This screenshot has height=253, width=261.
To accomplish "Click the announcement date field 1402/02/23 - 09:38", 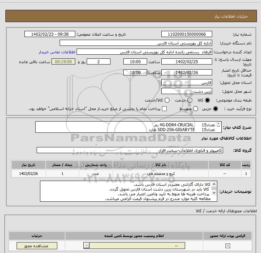I will click(50, 34).
